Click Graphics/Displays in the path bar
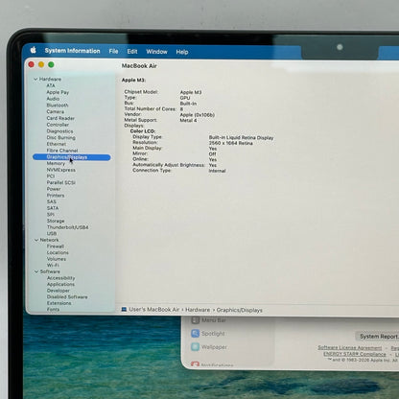 [239, 310]
